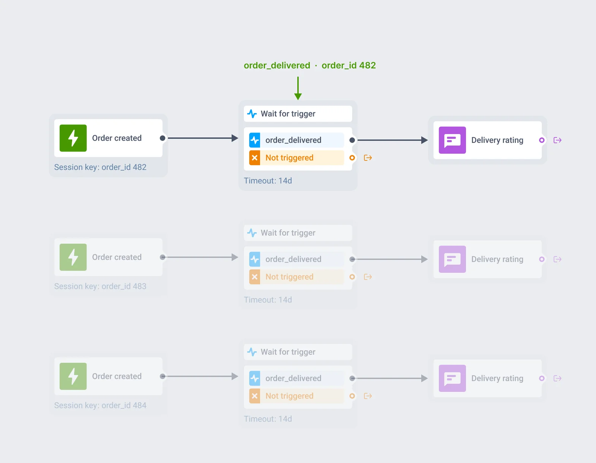Select top order_delivered branch row
This screenshot has width=596, height=463.
pos(297,140)
